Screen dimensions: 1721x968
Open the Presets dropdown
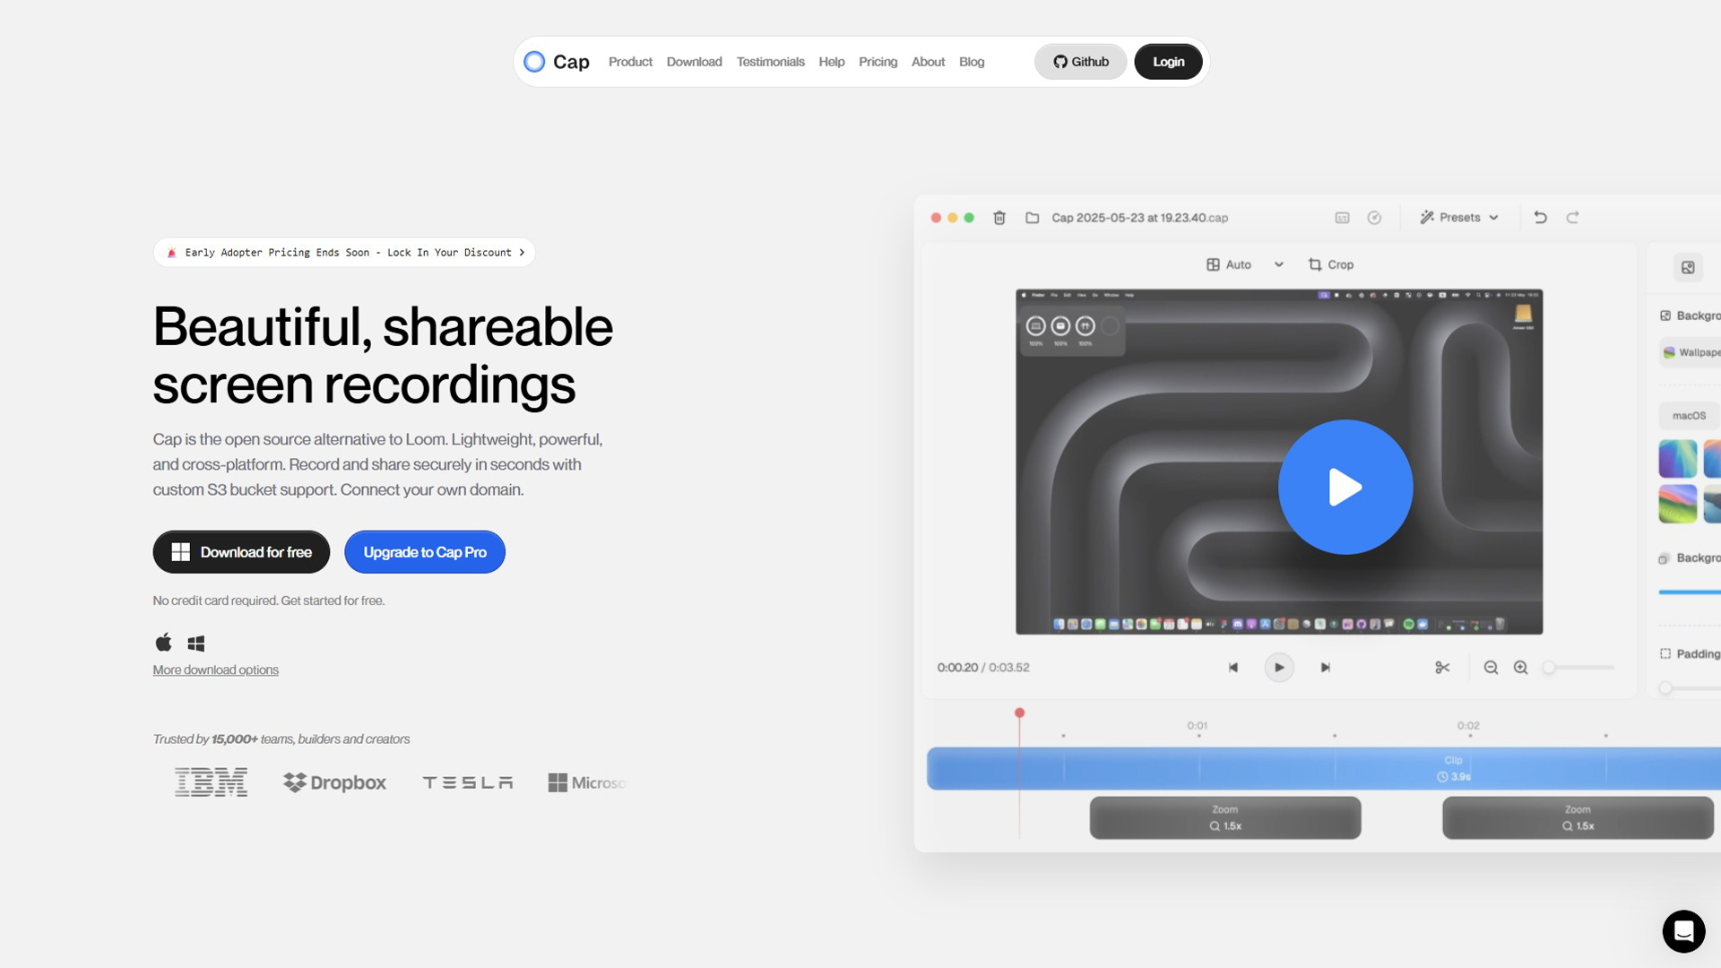1459,218
